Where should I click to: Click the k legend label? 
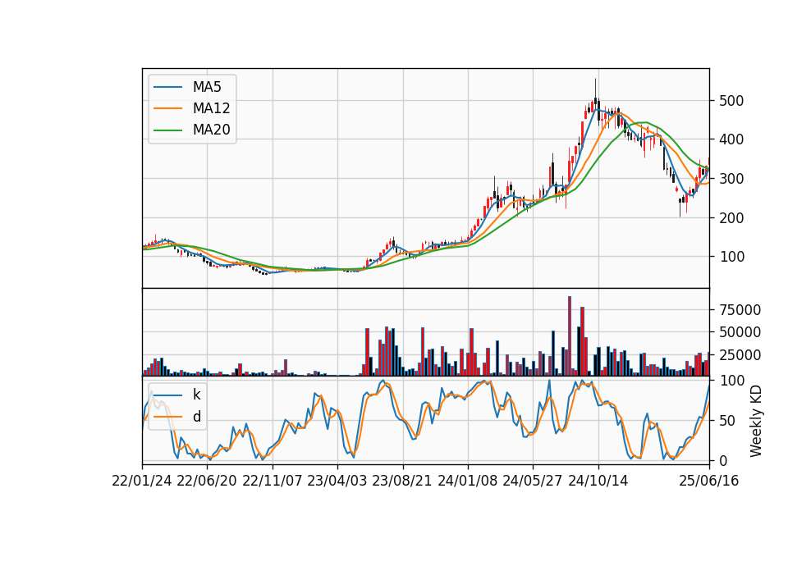pos(196,395)
